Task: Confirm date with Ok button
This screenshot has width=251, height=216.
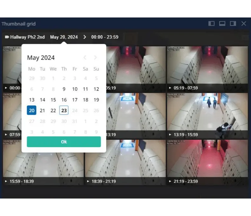Action: coord(64,142)
